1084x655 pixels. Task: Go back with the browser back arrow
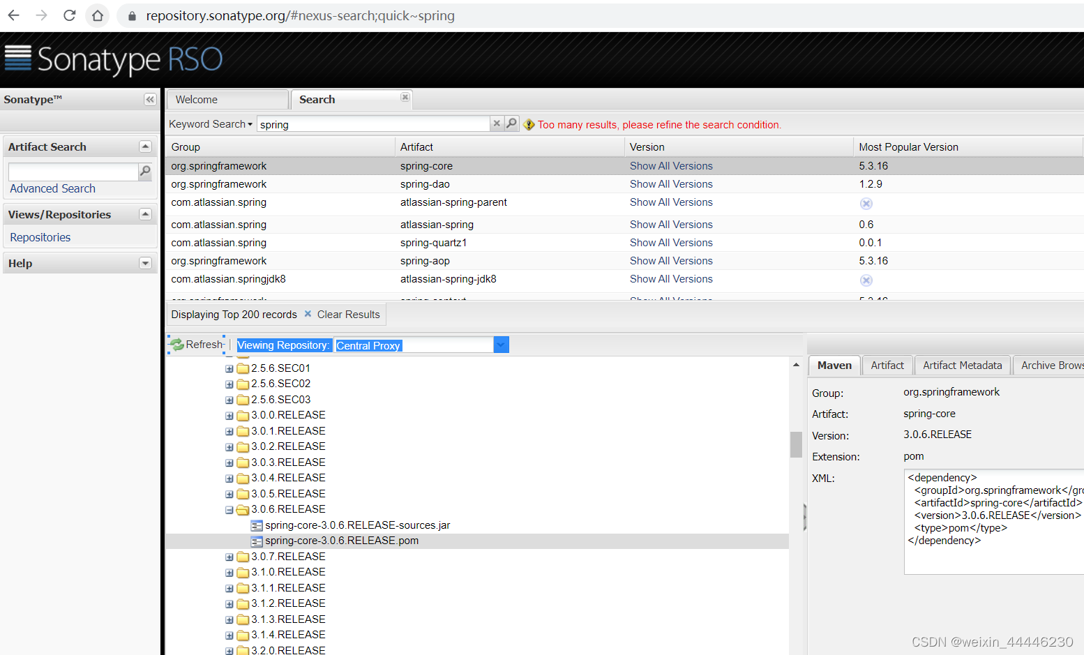click(x=14, y=15)
